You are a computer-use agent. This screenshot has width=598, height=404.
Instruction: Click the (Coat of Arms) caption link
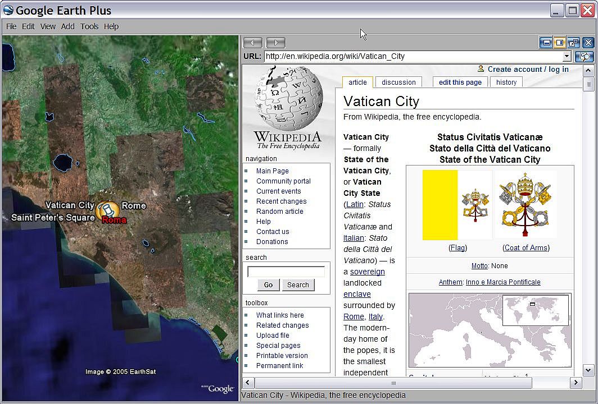(x=526, y=248)
